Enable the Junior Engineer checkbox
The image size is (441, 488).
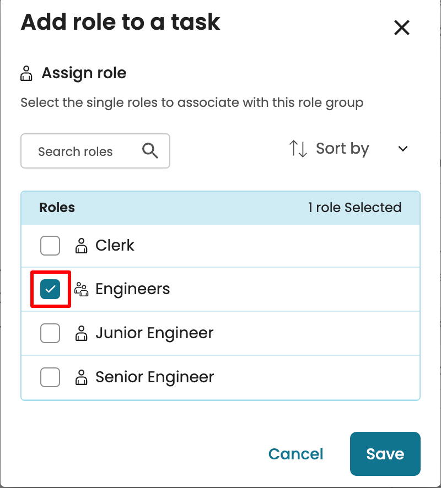coord(50,333)
